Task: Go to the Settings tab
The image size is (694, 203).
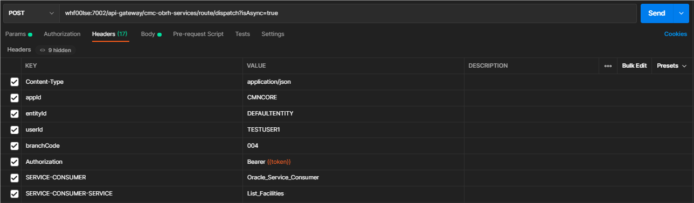Action: coord(273,34)
